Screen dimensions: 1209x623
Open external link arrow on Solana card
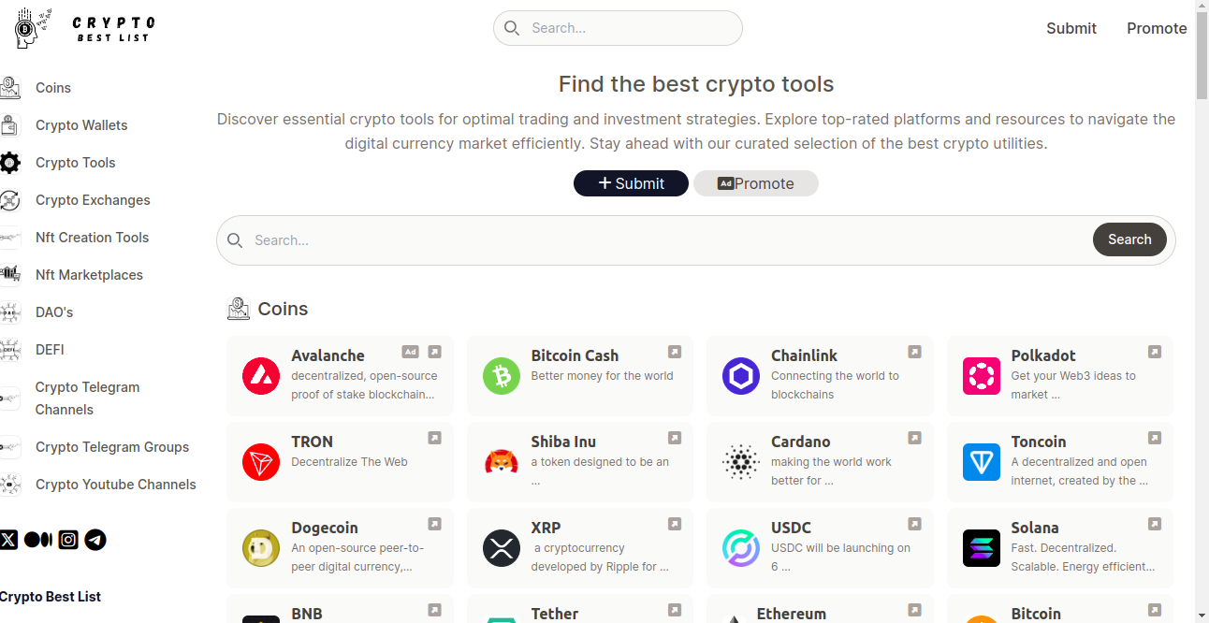click(x=1155, y=524)
